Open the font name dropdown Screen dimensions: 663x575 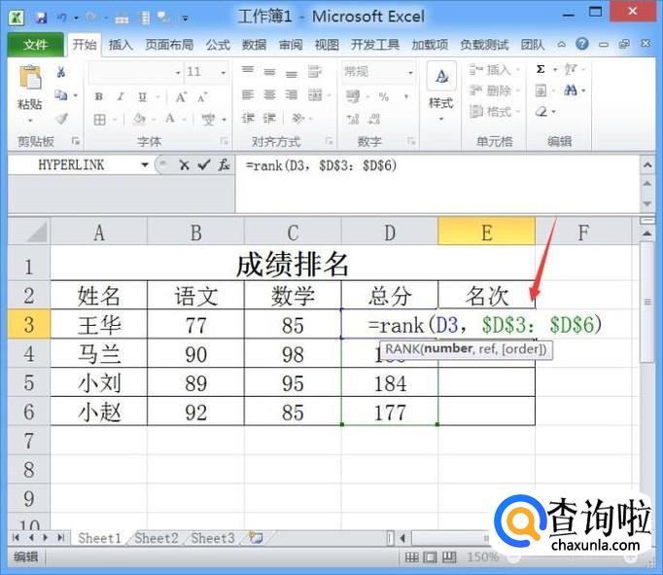point(178,73)
